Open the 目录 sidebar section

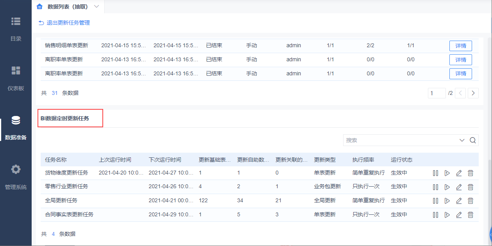pyautogui.click(x=16, y=29)
